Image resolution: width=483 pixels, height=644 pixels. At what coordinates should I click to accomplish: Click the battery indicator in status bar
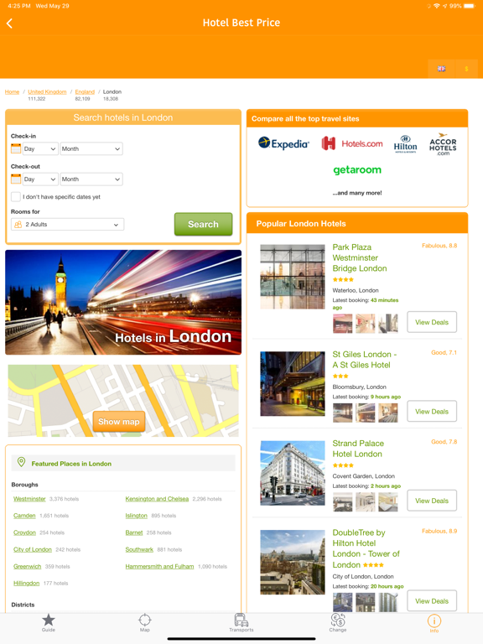[469, 6]
